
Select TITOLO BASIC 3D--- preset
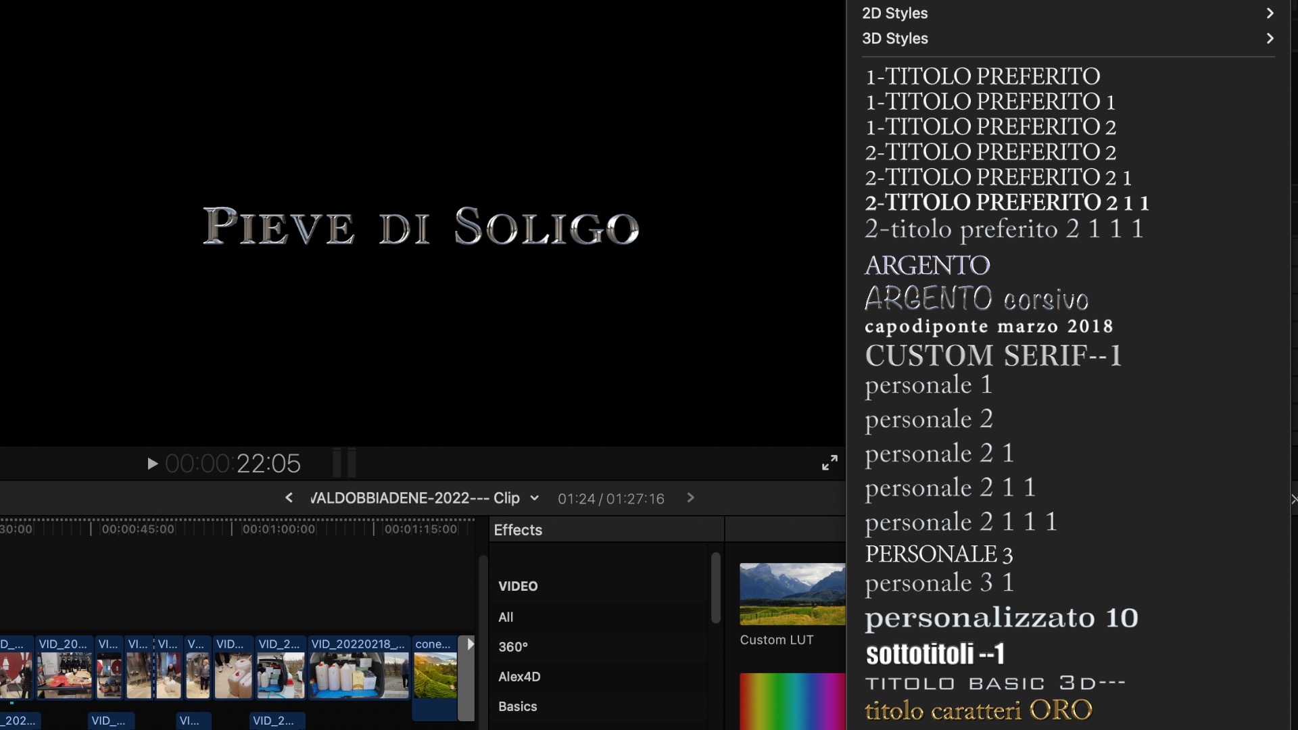click(996, 683)
